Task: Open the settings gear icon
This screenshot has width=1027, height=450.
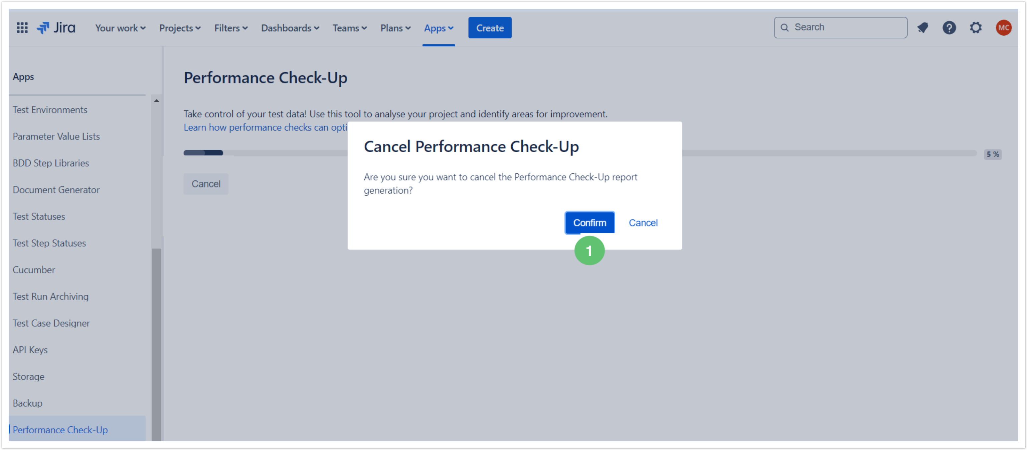Action: point(976,27)
